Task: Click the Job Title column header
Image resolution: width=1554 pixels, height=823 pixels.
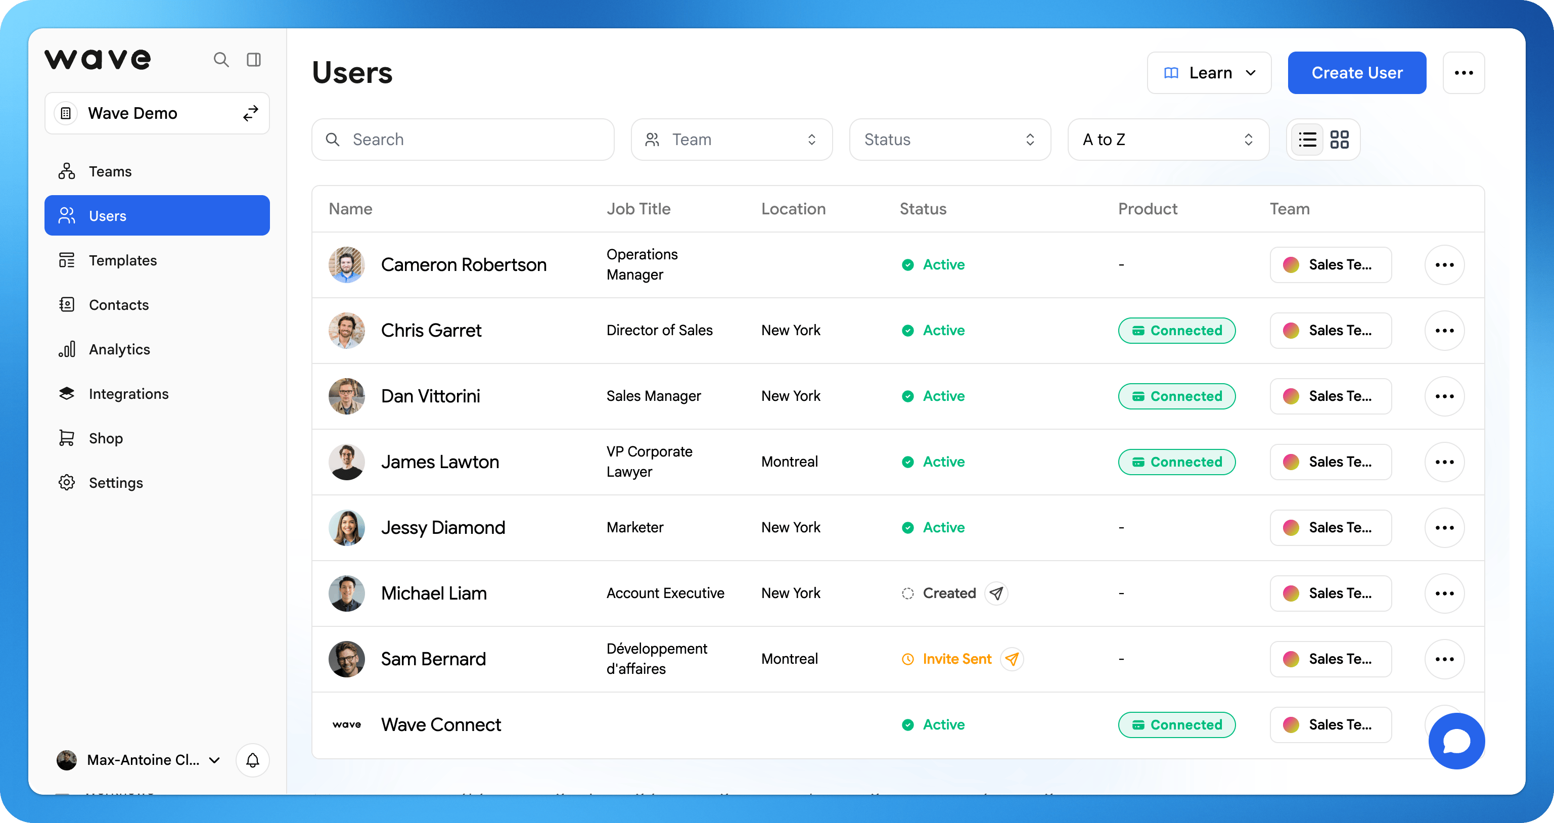Action: pos(638,209)
